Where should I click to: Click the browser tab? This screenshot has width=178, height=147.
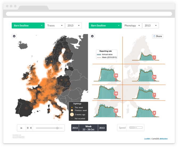[x=33, y=8]
